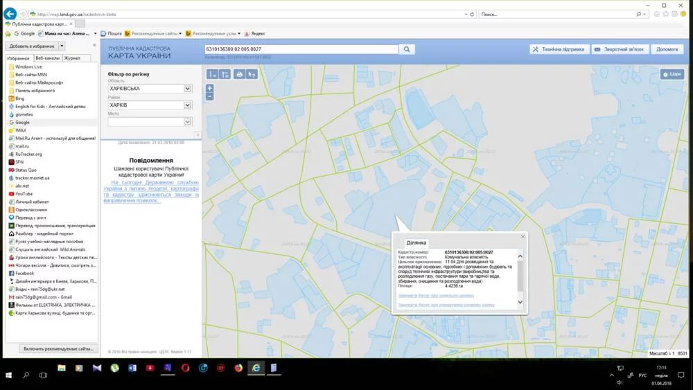Open the Шари layers panel
Image resolution: width=693 pixels, height=390 pixels.
point(672,74)
